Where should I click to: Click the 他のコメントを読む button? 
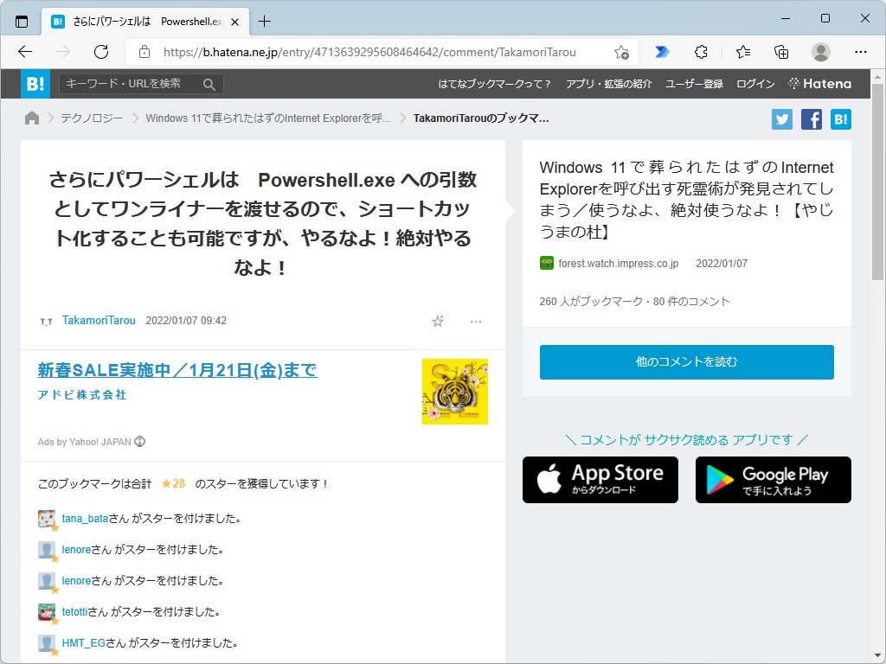(686, 362)
